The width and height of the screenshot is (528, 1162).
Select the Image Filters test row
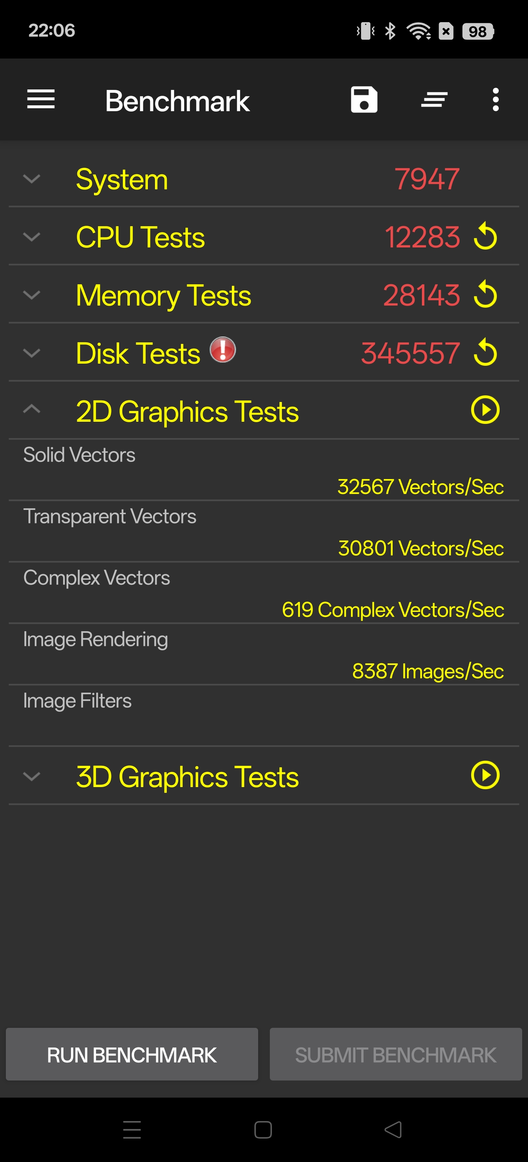coord(264,715)
